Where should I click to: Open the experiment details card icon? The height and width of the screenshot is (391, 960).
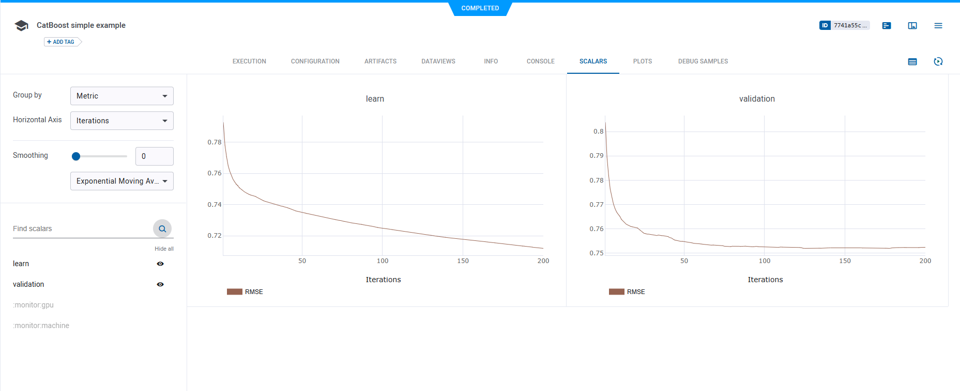(x=886, y=25)
